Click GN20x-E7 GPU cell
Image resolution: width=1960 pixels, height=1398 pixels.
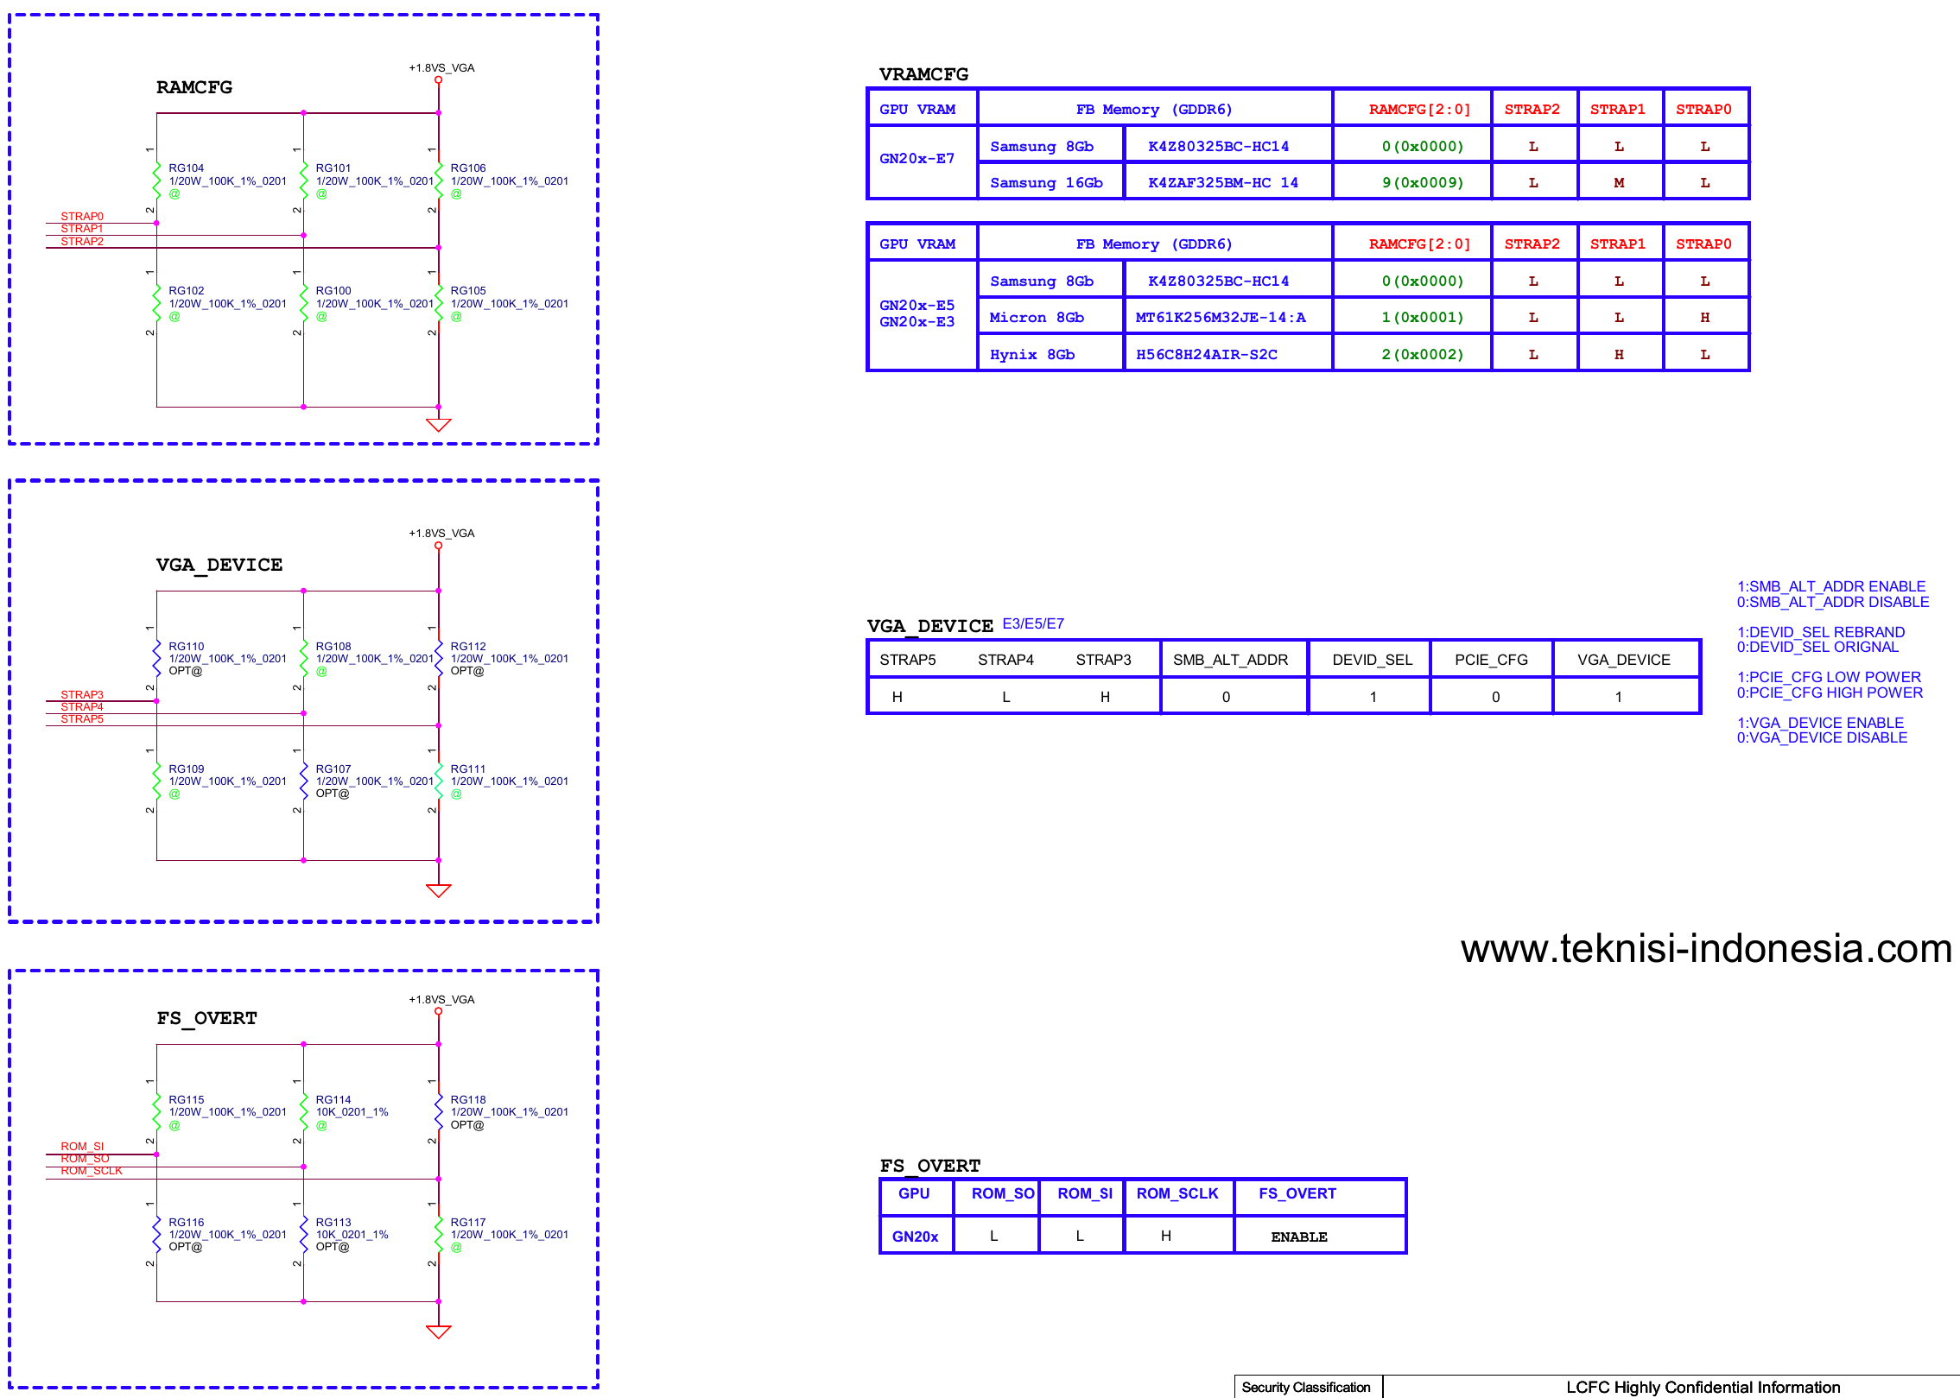click(x=917, y=159)
